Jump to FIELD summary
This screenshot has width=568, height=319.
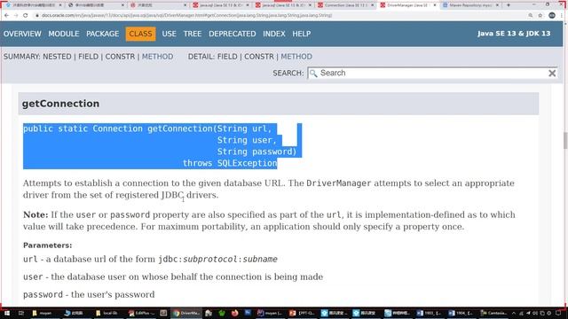tap(89, 57)
